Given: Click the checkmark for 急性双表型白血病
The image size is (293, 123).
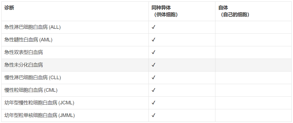Looking at the screenshot, I should tap(153, 52).
